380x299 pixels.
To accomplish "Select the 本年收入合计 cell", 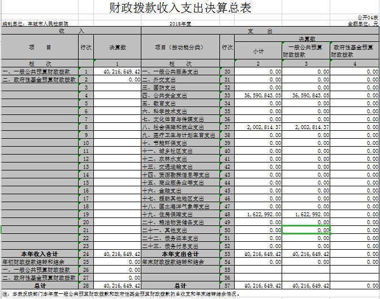I will 40,254.
